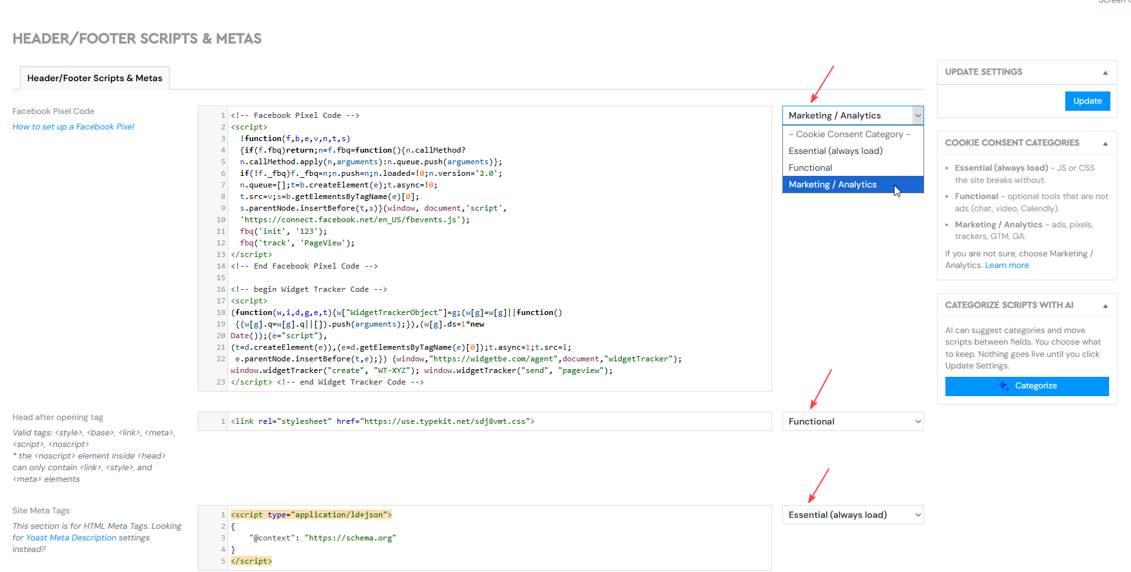Click the fbq('init', '123'); code line
The image size is (1131, 572).
pos(284,231)
